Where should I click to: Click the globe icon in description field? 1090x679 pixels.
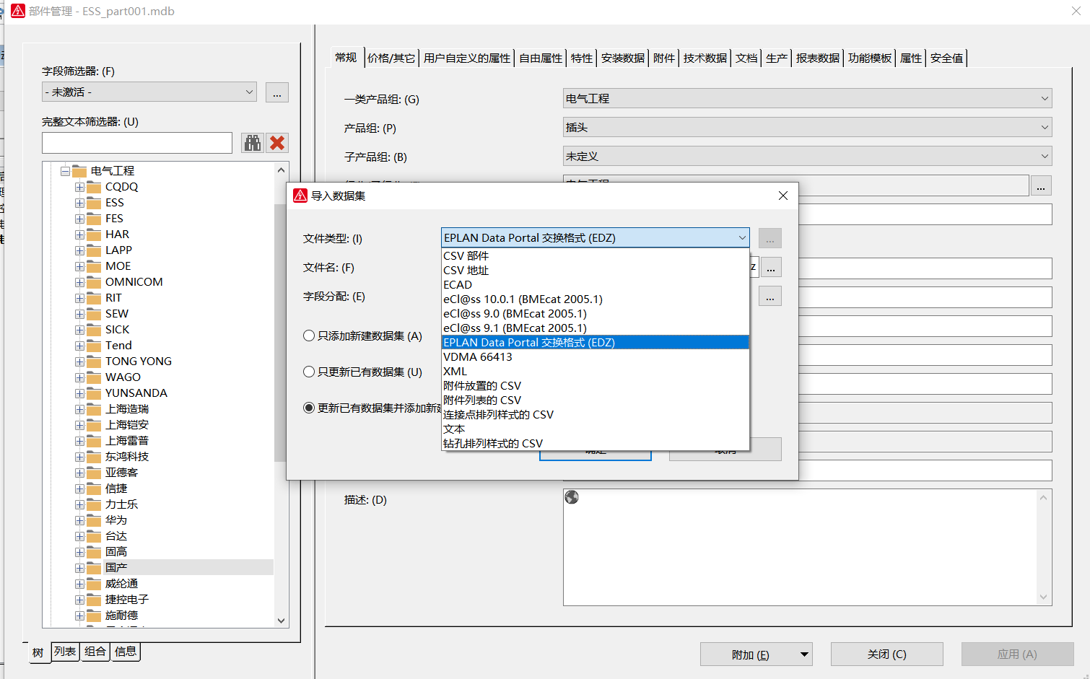click(572, 497)
